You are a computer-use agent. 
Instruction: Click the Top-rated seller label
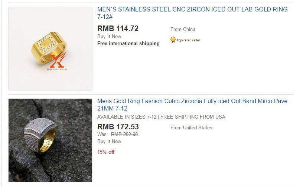[188, 40]
